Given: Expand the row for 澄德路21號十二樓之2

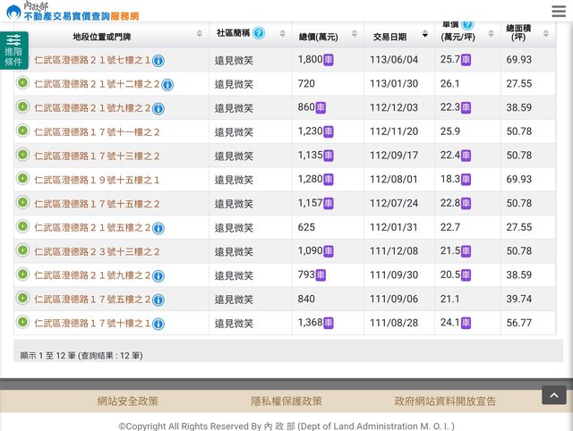Looking at the screenshot, I should pos(22,83).
